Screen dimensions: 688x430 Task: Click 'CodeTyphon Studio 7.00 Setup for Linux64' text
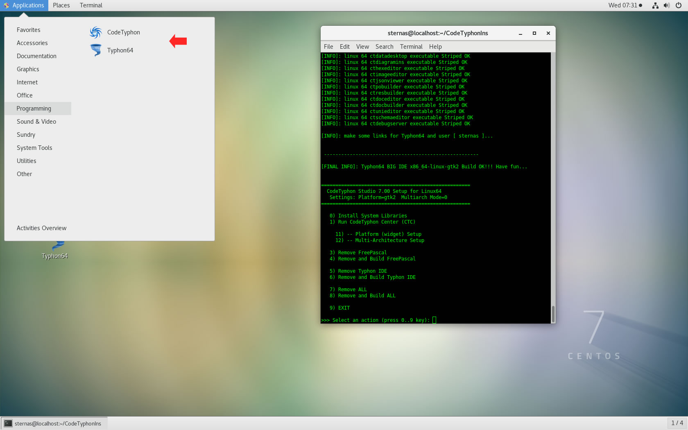(384, 191)
